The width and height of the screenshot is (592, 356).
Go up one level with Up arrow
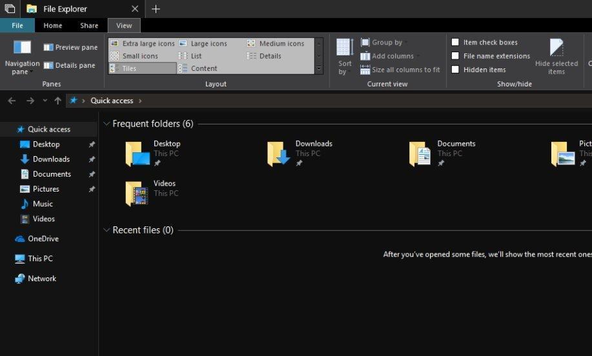point(57,101)
